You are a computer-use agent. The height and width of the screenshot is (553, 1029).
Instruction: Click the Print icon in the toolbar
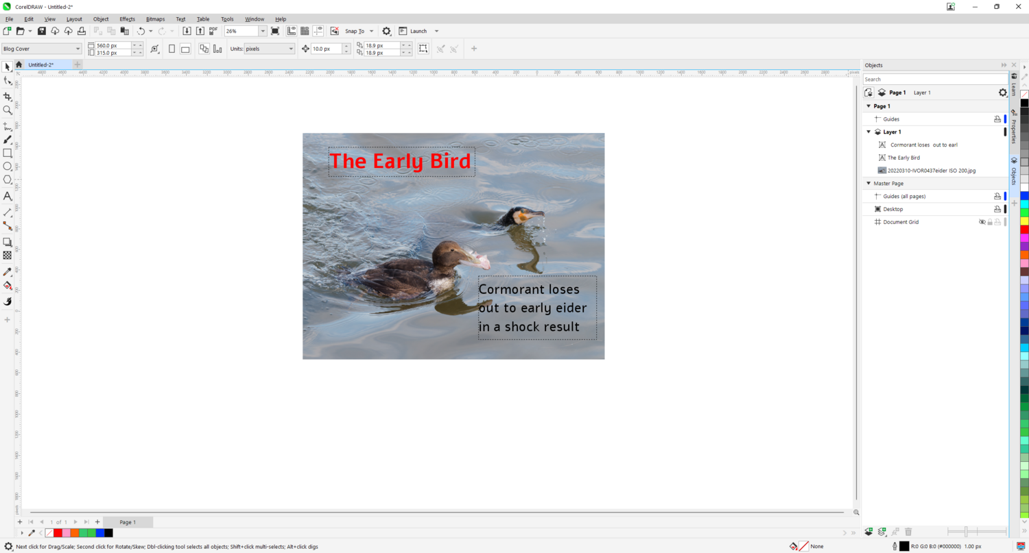pos(82,32)
